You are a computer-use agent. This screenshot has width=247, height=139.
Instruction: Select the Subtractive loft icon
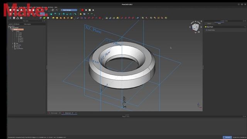tap(89, 18)
